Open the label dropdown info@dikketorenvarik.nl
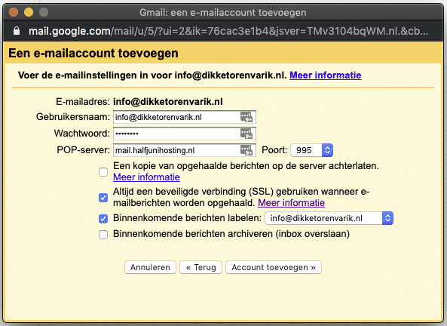The height and width of the screenshot is (326, 447). tap(329, 218)
